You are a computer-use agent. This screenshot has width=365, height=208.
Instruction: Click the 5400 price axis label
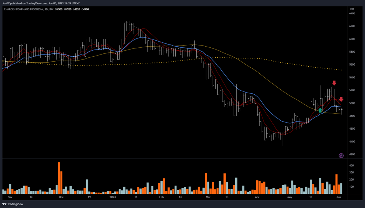(x=352, y=78)
